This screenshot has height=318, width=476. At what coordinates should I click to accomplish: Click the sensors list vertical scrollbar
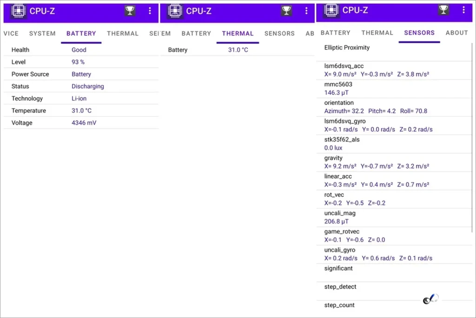click(x=472, y=138)
